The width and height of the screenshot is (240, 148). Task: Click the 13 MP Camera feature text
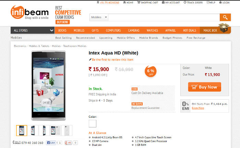pos(100,141)
